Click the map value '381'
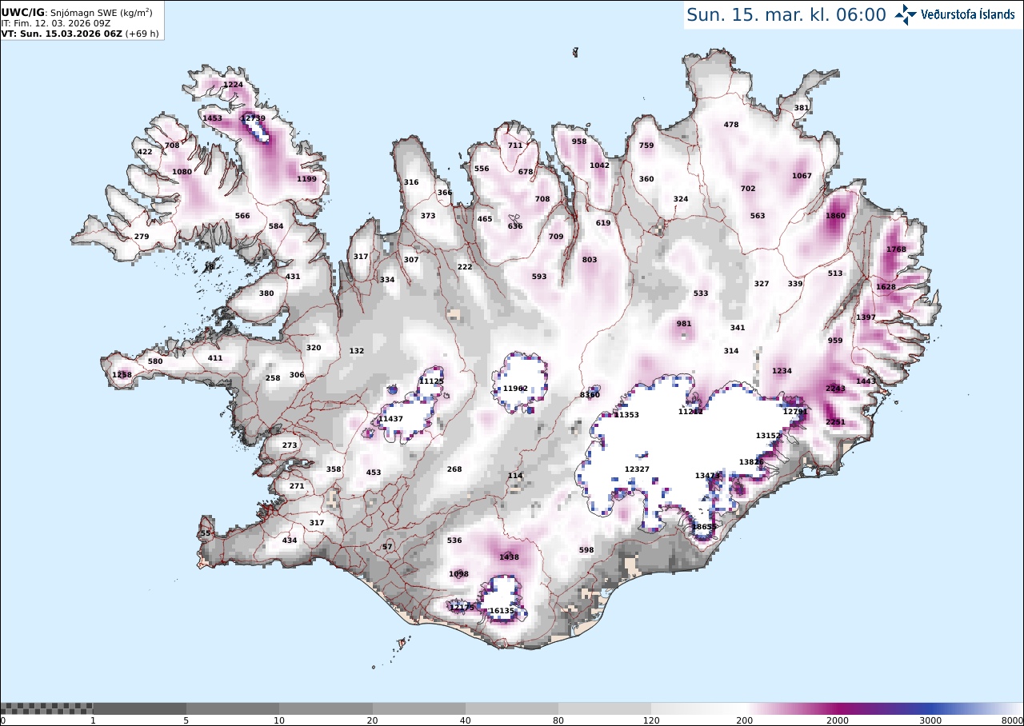 click(802, 108)
